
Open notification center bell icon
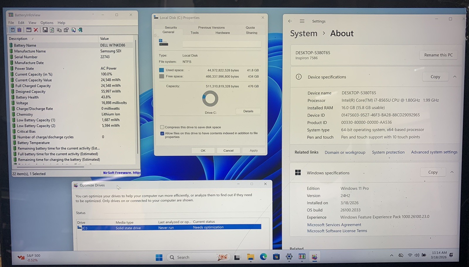[451, 255]
